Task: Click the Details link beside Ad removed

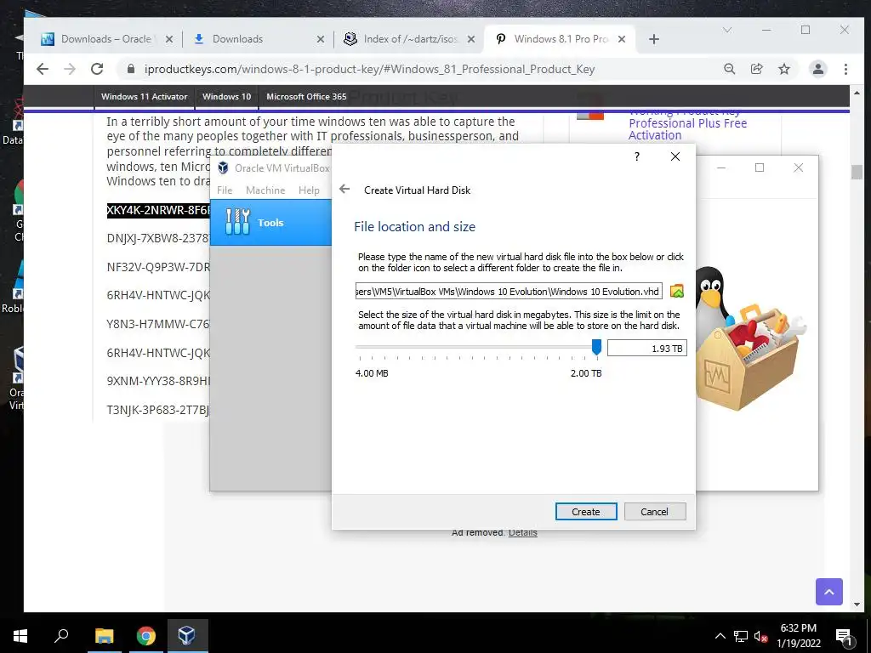Action: (x=523, y=532)
